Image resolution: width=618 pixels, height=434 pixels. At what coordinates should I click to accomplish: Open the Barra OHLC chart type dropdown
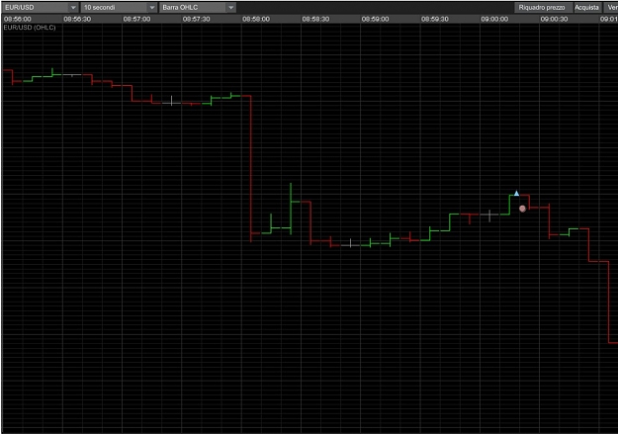(x=198, y=8)
